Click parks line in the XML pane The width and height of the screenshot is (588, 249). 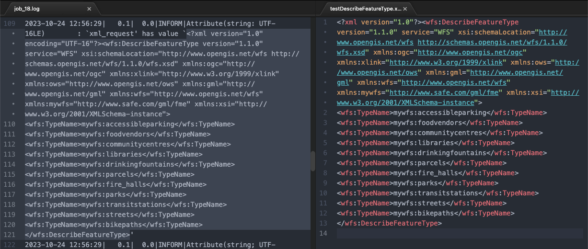[417, 183]
